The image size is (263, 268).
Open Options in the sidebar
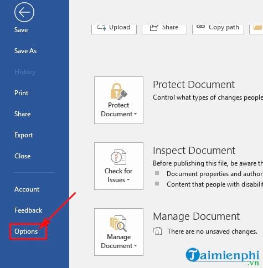26,231
